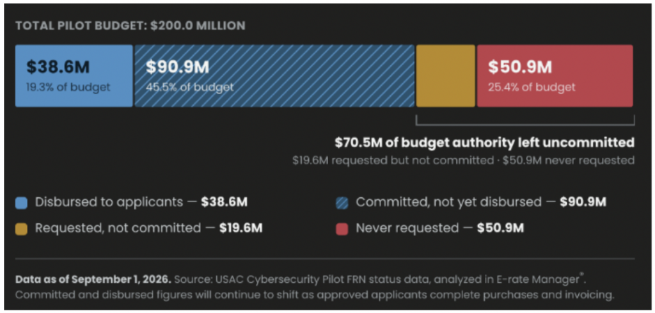
Task: Click the hatched Committed legend swatch
Action: [x=342, y=203]
